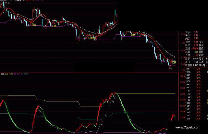Viewport: 208px width, 134px height.
Task: Select the 13:19 trade tick row
Action: [197, 110]
